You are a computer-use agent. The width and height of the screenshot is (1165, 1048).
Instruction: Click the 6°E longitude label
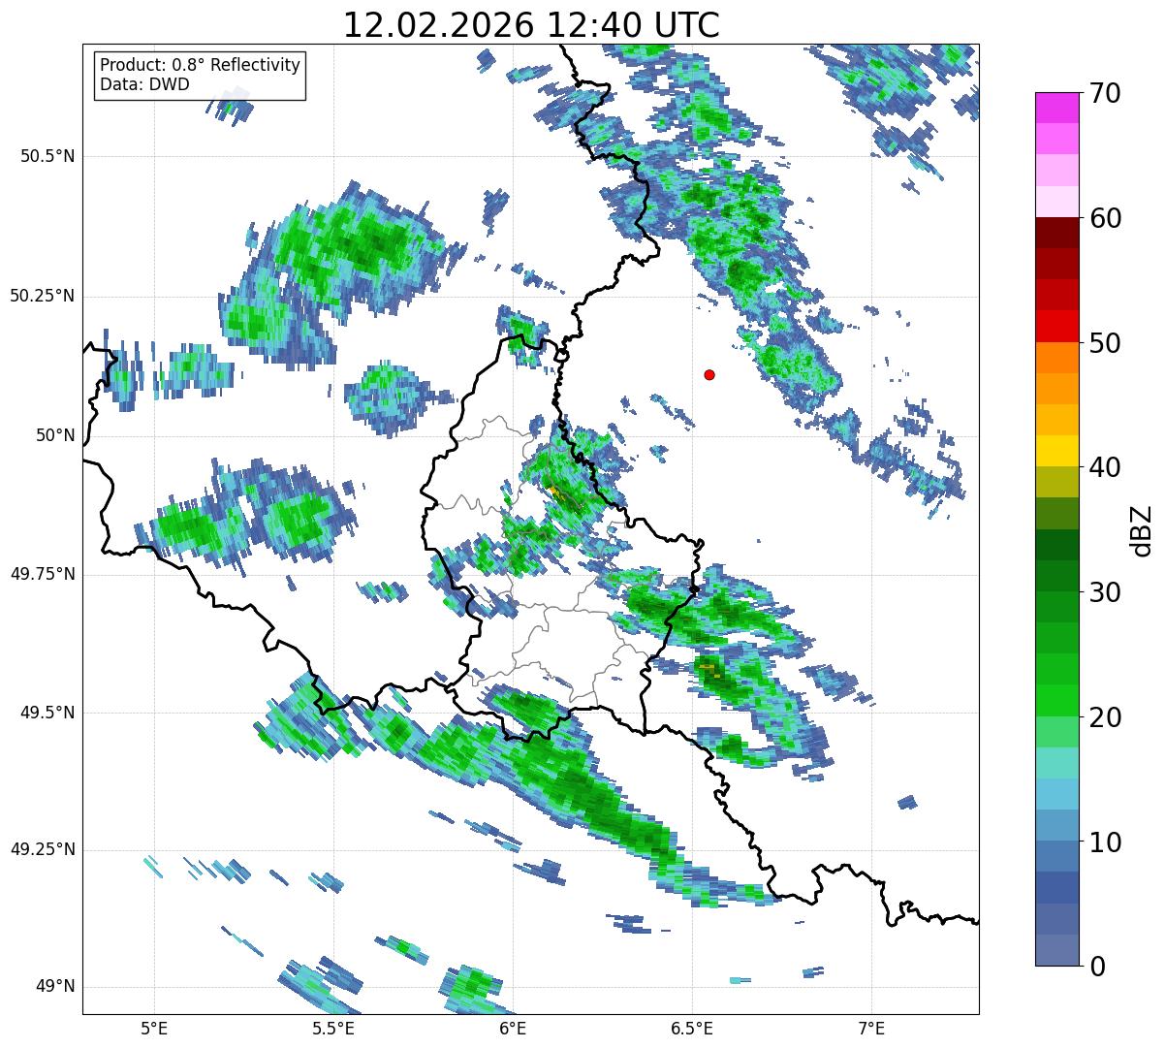tap(513, 1028)
